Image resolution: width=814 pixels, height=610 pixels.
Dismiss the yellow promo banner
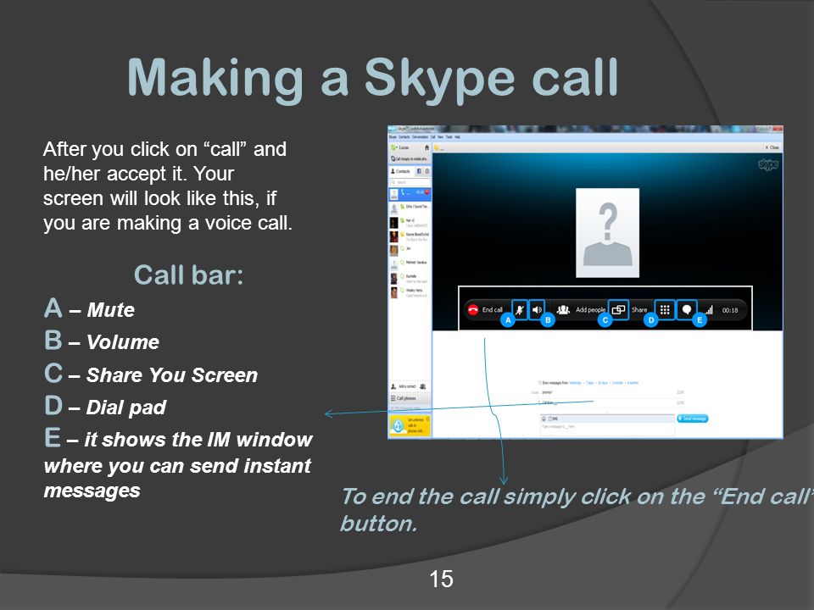(427, 419)
